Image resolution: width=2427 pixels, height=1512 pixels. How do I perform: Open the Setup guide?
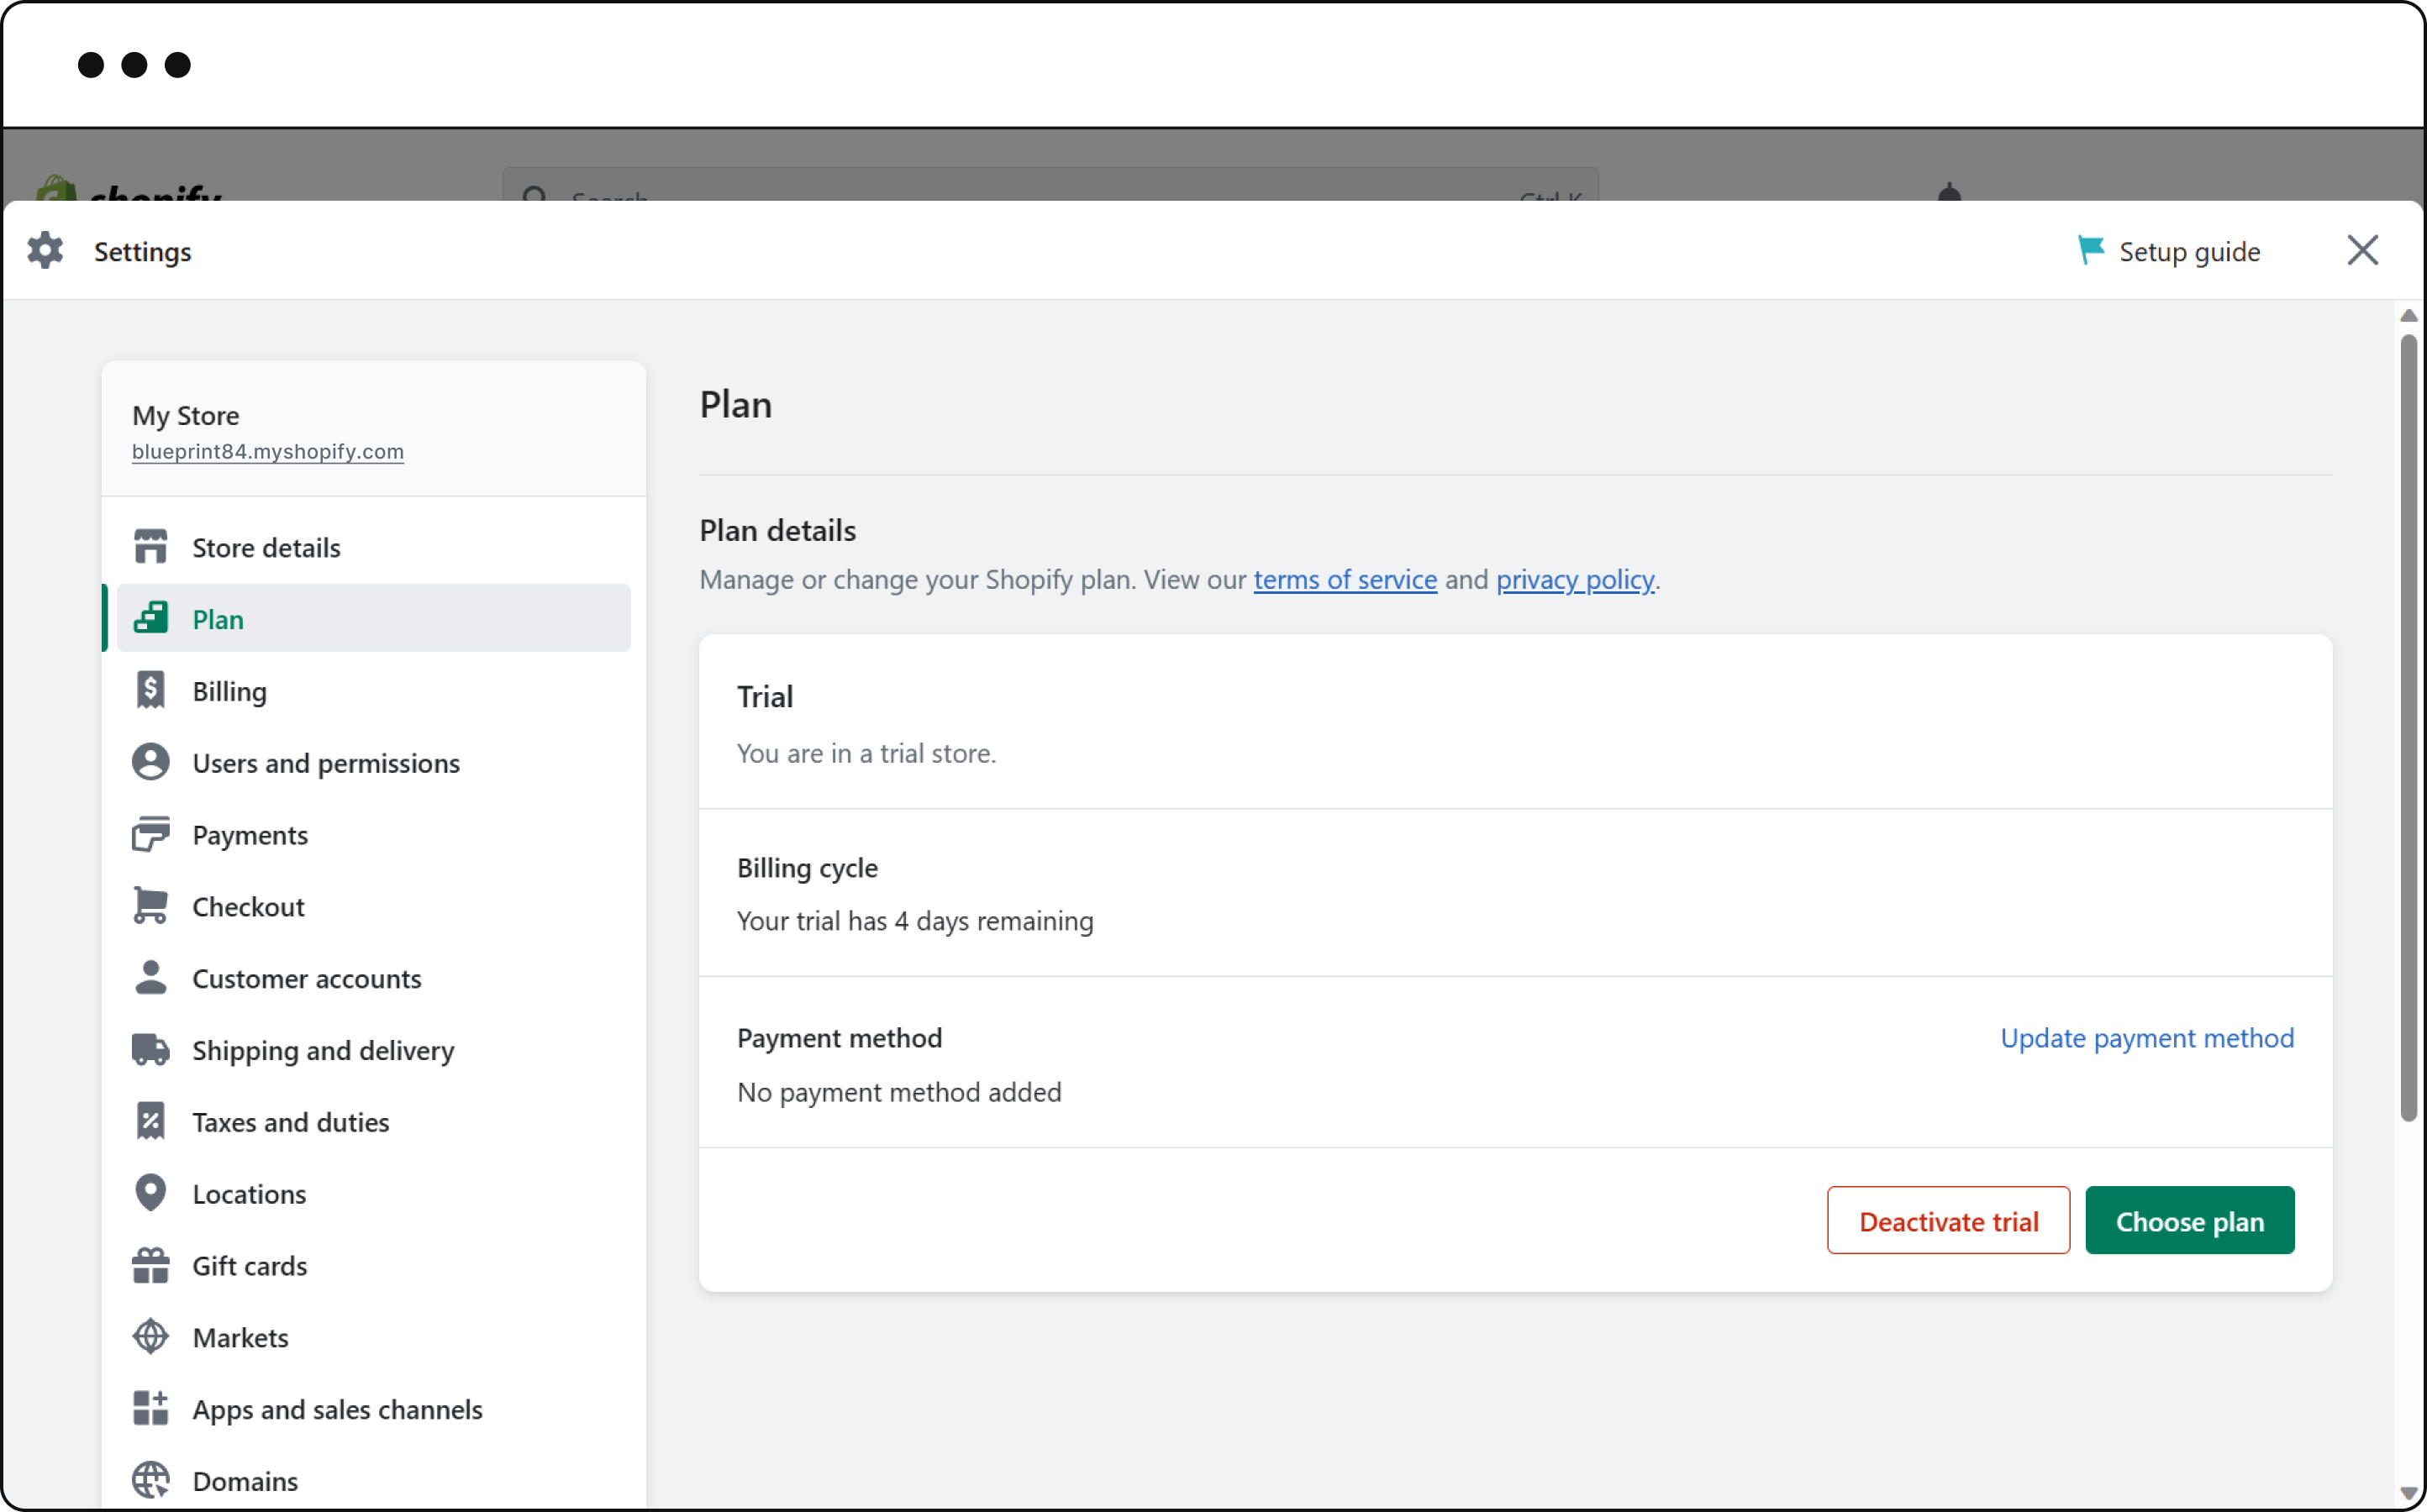click(x=2169, y=251)
